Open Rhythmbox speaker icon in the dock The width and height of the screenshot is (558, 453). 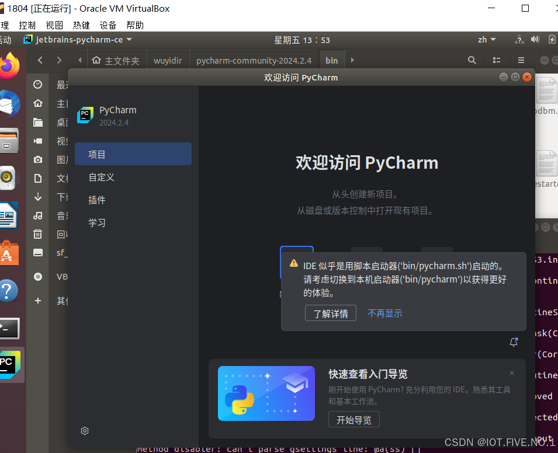point(8,177)
